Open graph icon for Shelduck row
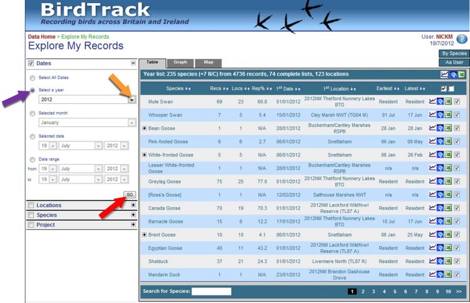 [x=432, y=261]
